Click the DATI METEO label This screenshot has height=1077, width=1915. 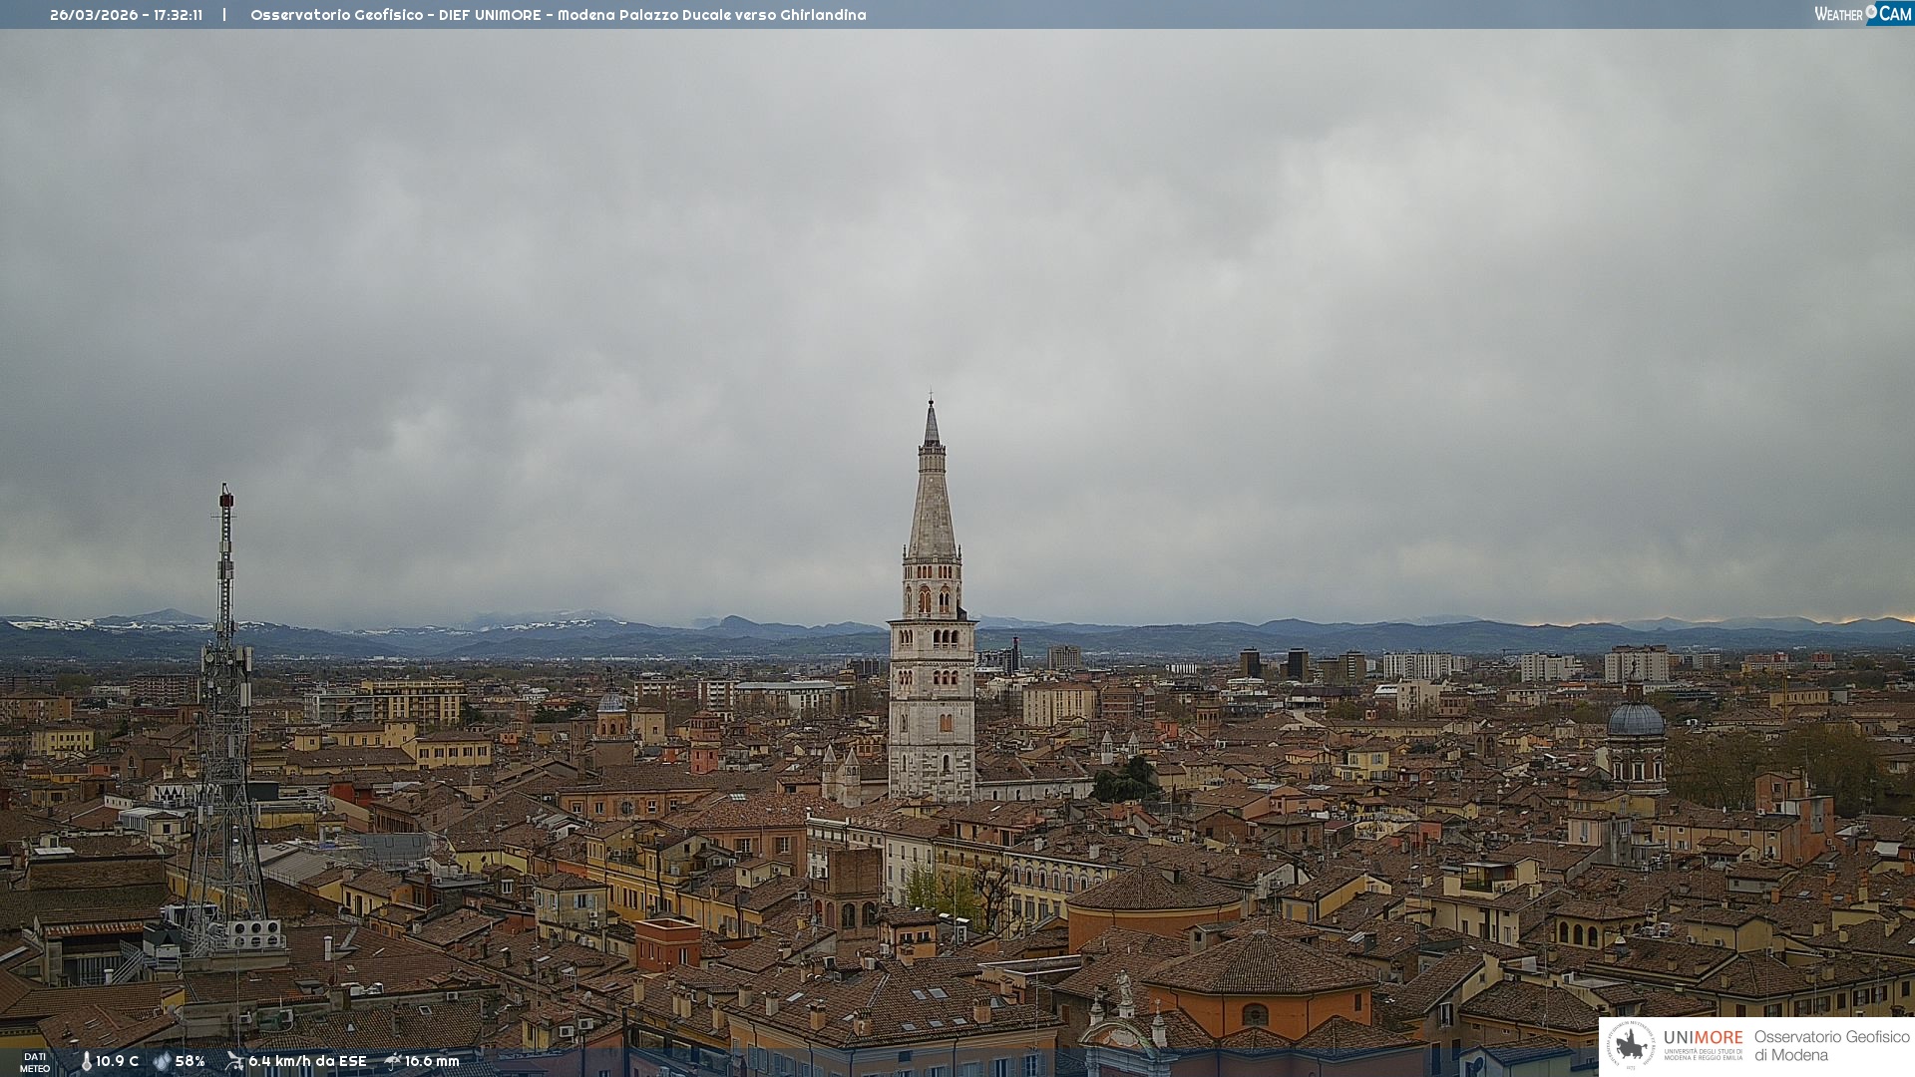35,1062
